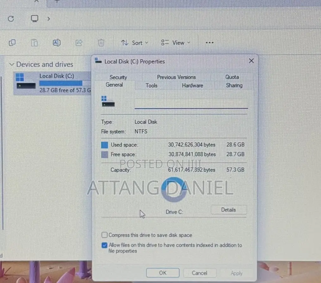The image size is (321, 283).
Task: Open the Hardware tab
Action: (192, 86)
